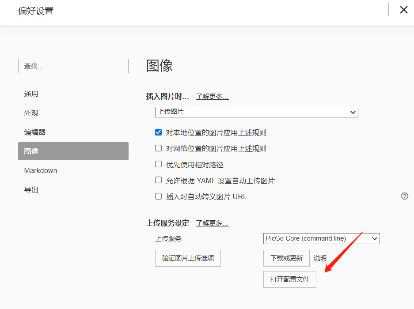Expand PicGo-Core upload service dropdown
Screen dimensions: 414x309
coord(321,238)
